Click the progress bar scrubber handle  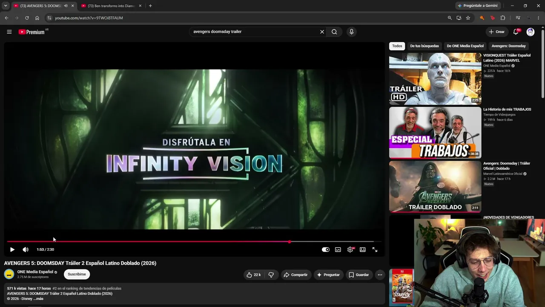[x=290, y=242]
